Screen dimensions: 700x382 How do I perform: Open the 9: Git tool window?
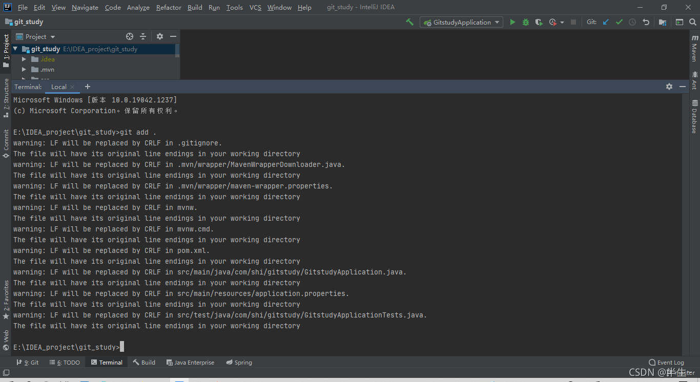28,362
